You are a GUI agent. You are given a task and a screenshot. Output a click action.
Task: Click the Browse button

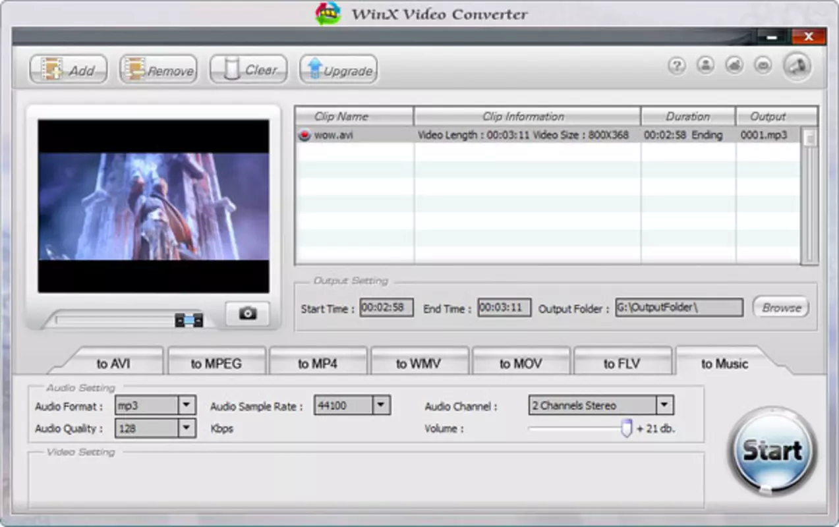pos(781,308)
